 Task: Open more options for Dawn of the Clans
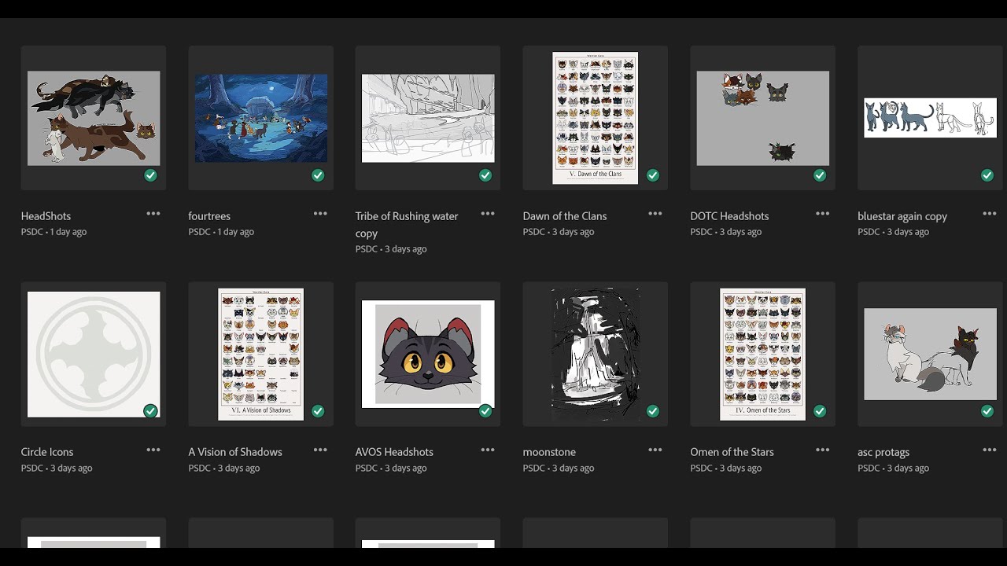(x=655, y=214)
